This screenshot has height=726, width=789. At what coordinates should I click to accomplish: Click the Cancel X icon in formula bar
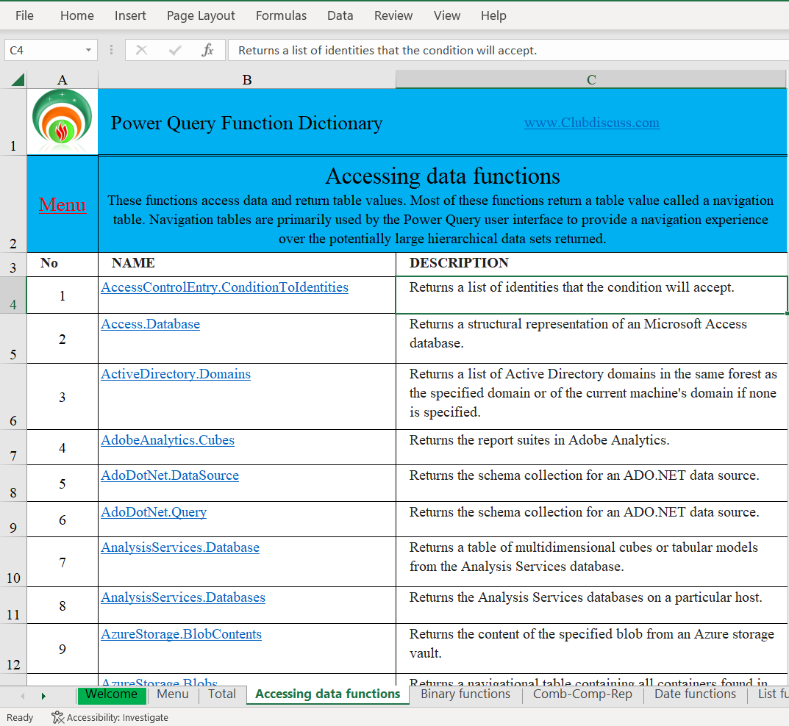141,50
